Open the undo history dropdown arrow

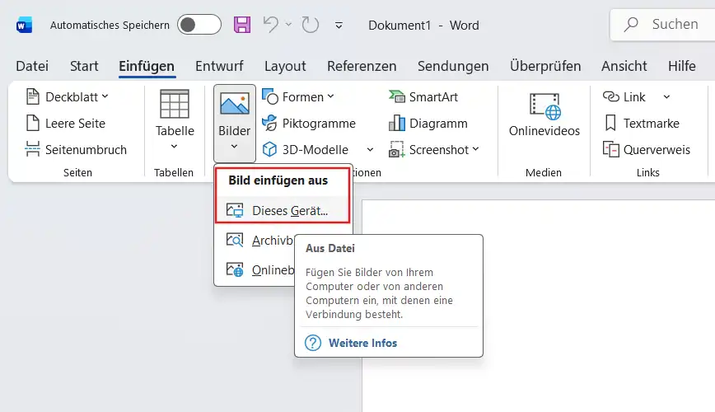coord(288,25)
